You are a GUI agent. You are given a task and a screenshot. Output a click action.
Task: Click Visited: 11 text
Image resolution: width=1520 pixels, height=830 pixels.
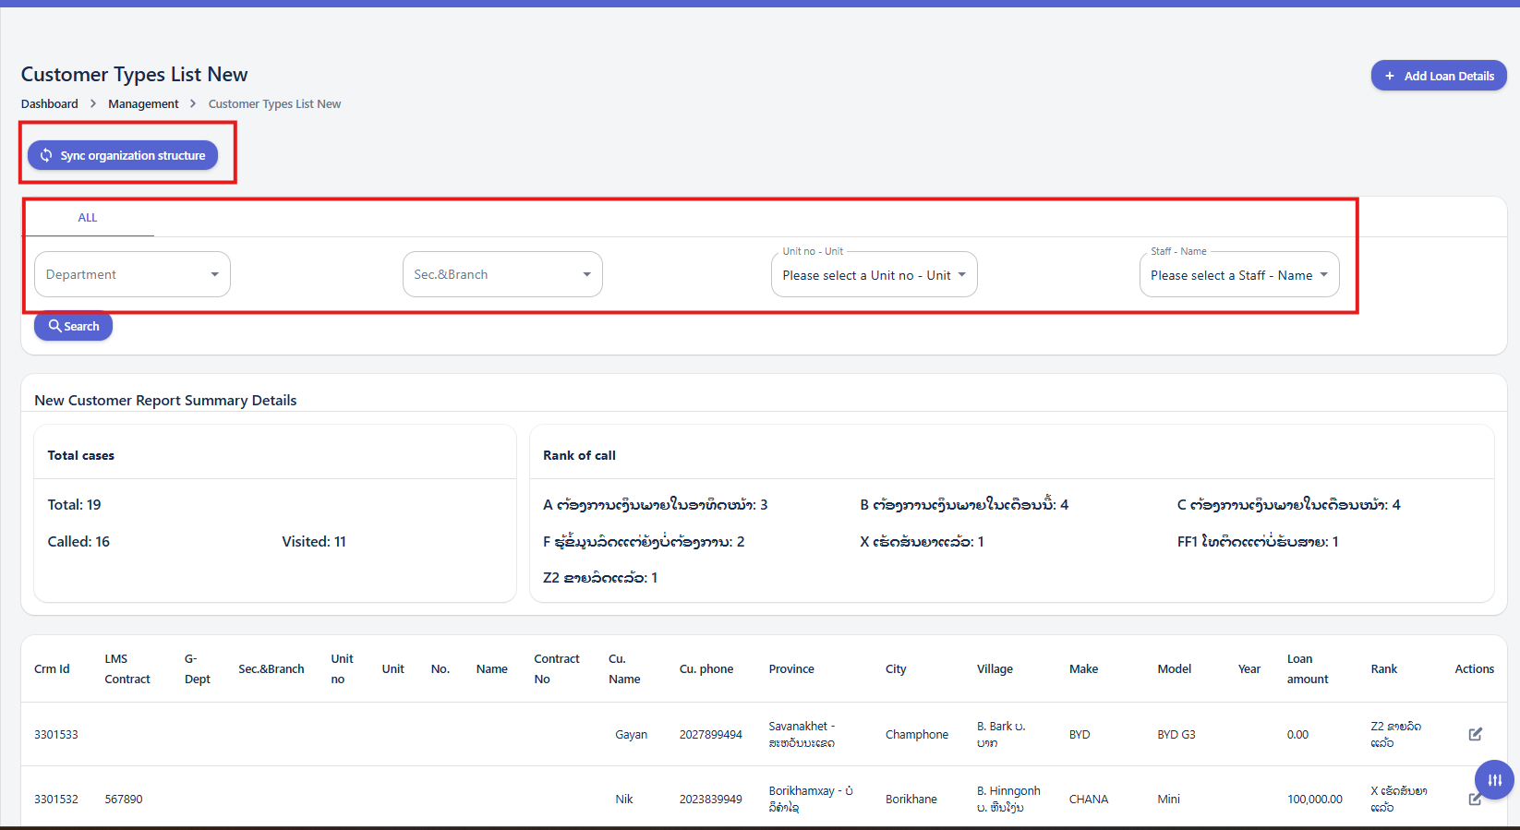click(x=314, y=542)
